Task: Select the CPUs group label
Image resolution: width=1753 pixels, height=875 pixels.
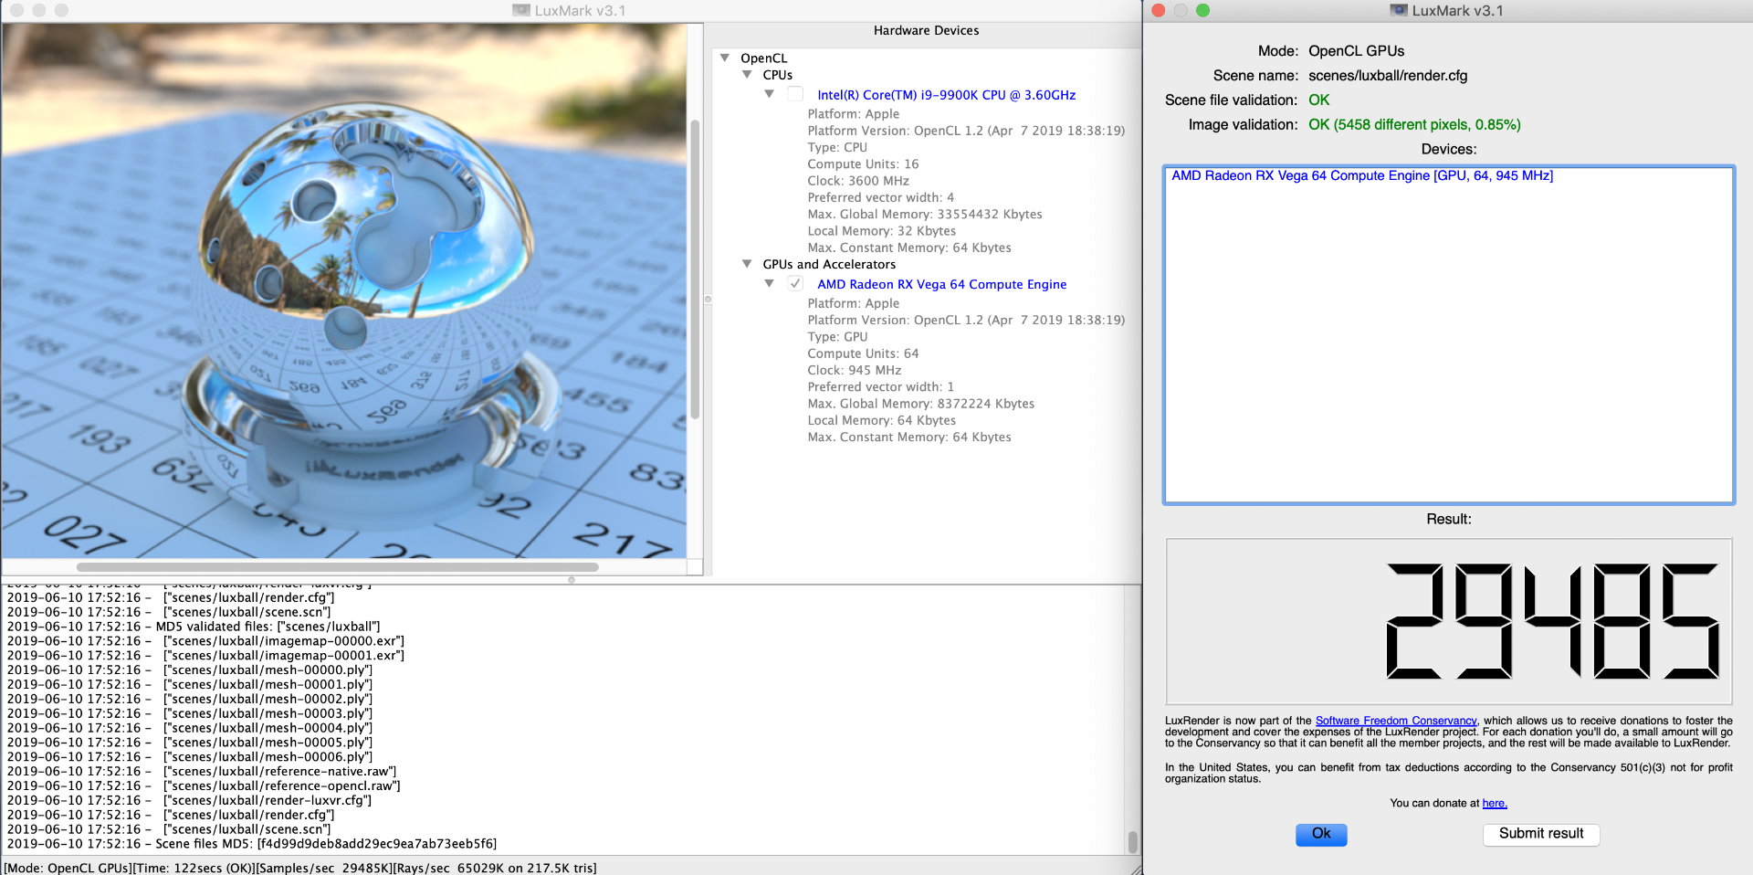Action: click(x=777, y=75)
